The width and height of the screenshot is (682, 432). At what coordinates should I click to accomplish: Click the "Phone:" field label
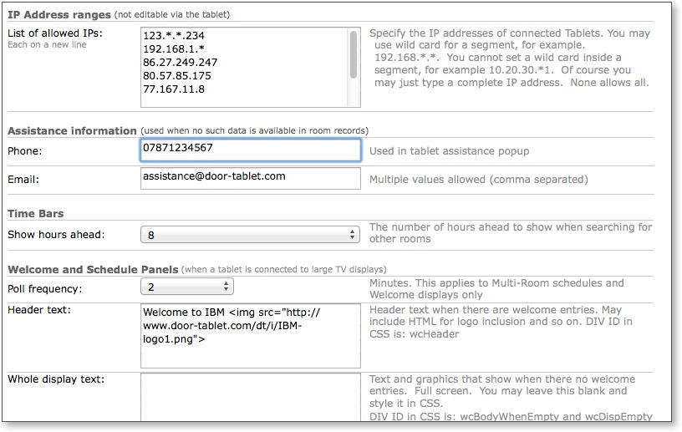coord(25,151)
